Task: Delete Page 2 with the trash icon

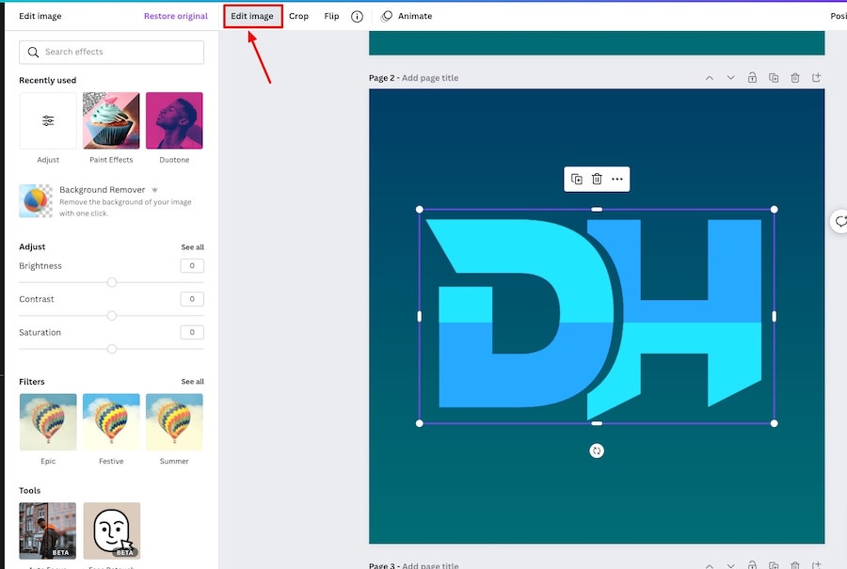Action: click(x=795, y=78)
